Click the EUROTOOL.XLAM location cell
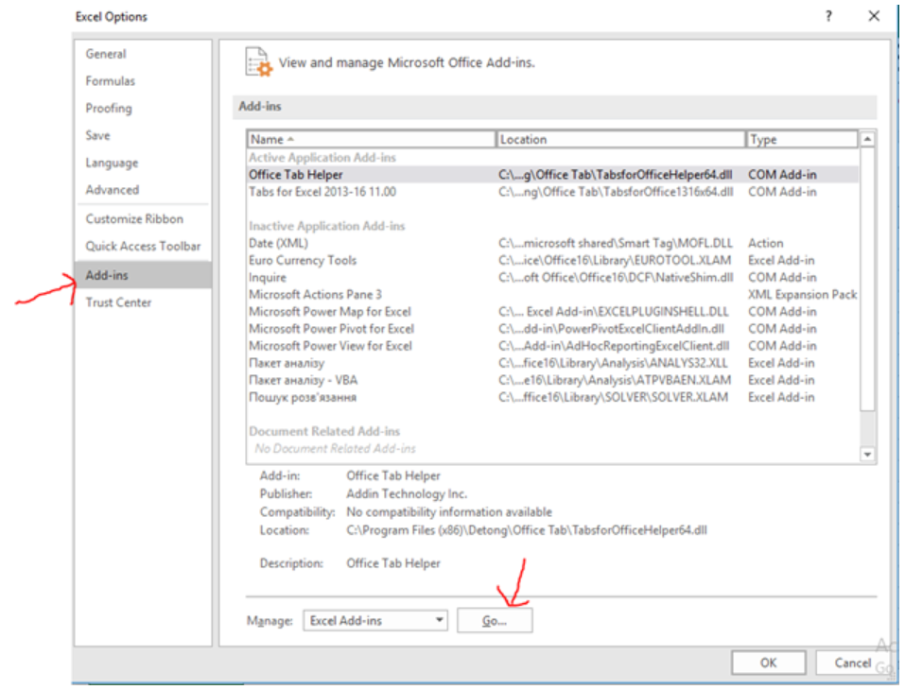905x690 pixels. tap(615, 260)
